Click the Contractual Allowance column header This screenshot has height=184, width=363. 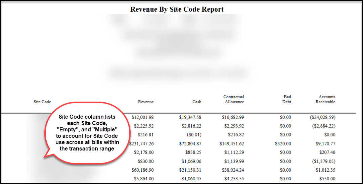pyautogui.click(x=234, y=99)
